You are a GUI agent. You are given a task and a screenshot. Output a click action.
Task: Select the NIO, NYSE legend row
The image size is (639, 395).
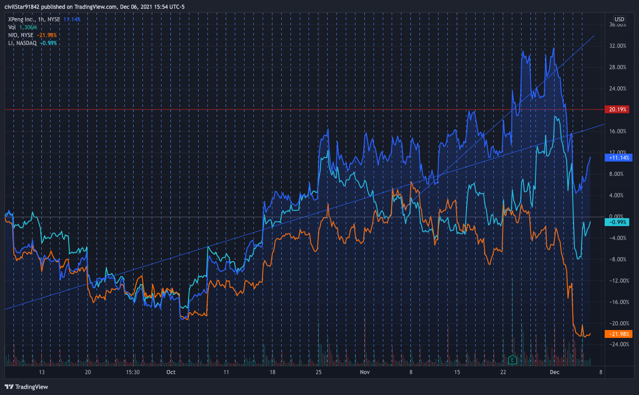(32, 35)
